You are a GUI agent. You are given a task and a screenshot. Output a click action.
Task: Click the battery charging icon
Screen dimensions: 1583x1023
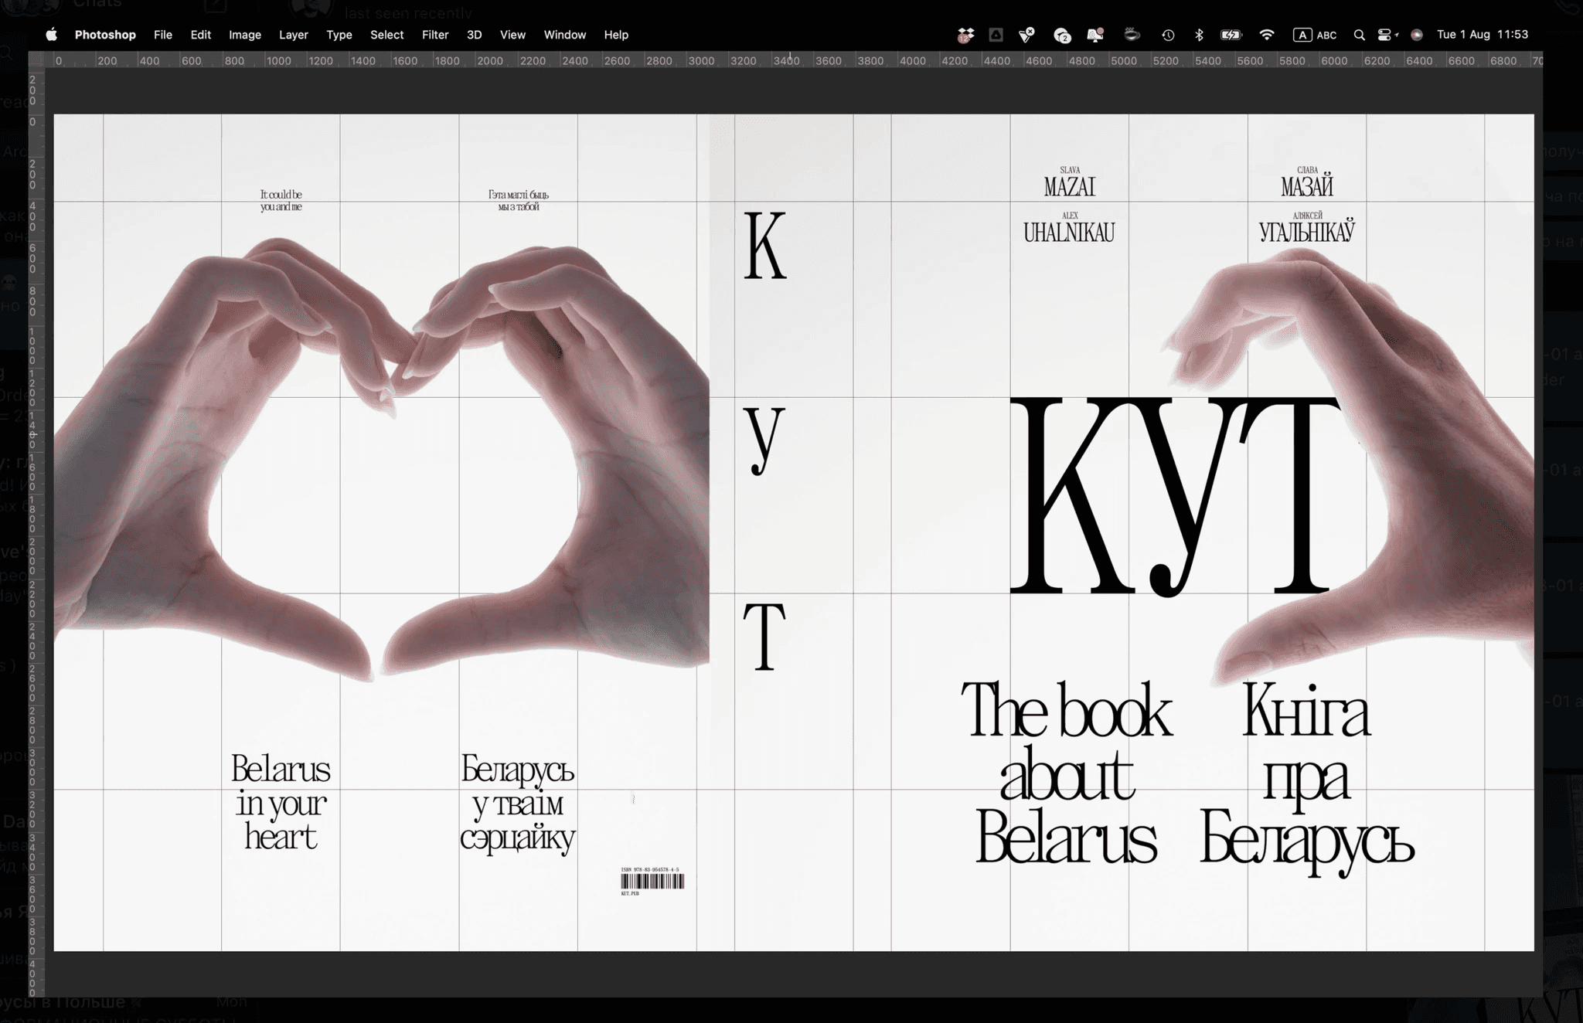click(1231, 35)
